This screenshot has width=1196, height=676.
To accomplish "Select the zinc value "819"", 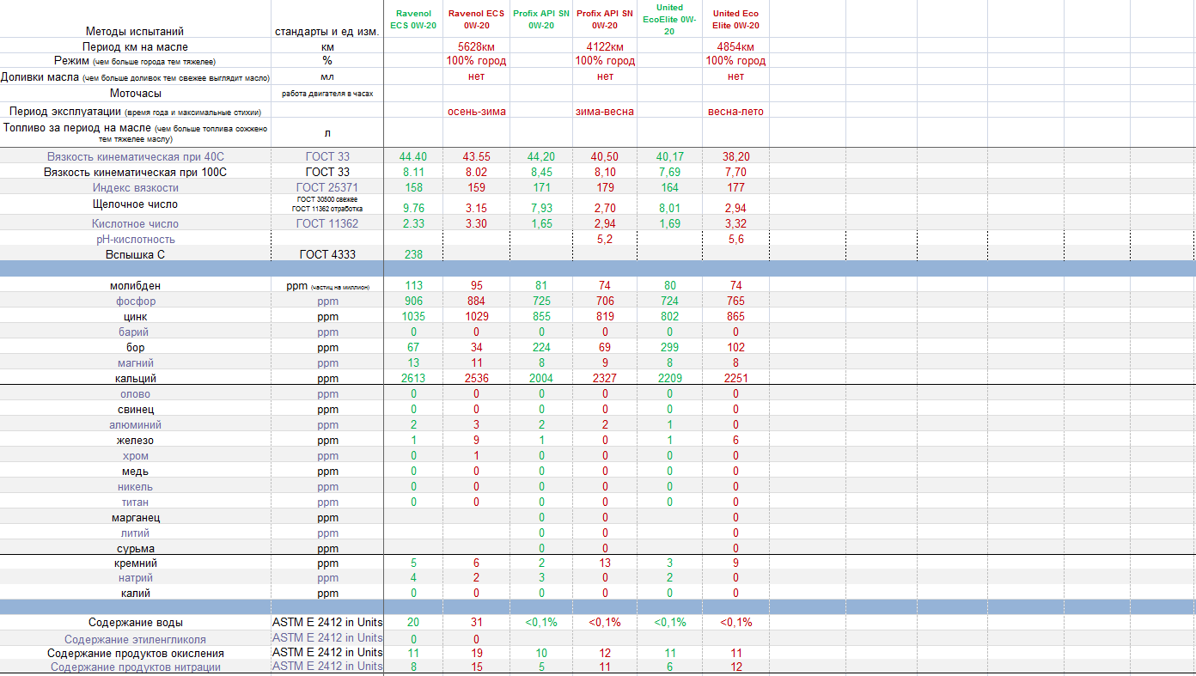I will (605, 316).
